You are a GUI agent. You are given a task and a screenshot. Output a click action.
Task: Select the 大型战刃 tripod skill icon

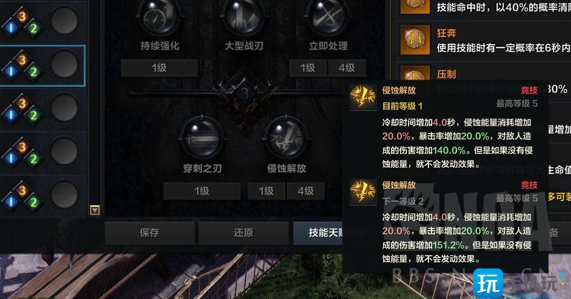pyautogui.click(x=243, y=16)
